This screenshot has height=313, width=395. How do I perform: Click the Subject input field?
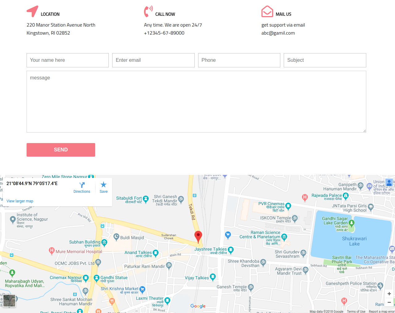(325, 60)
